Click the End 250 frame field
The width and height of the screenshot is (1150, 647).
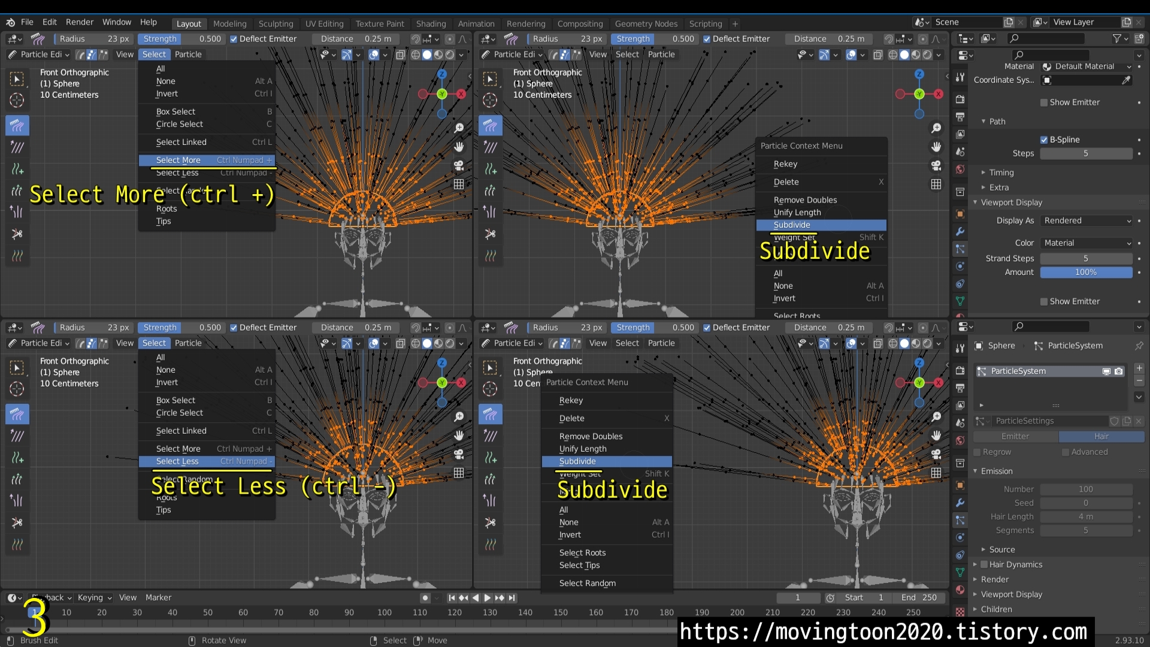pos(919,598)
